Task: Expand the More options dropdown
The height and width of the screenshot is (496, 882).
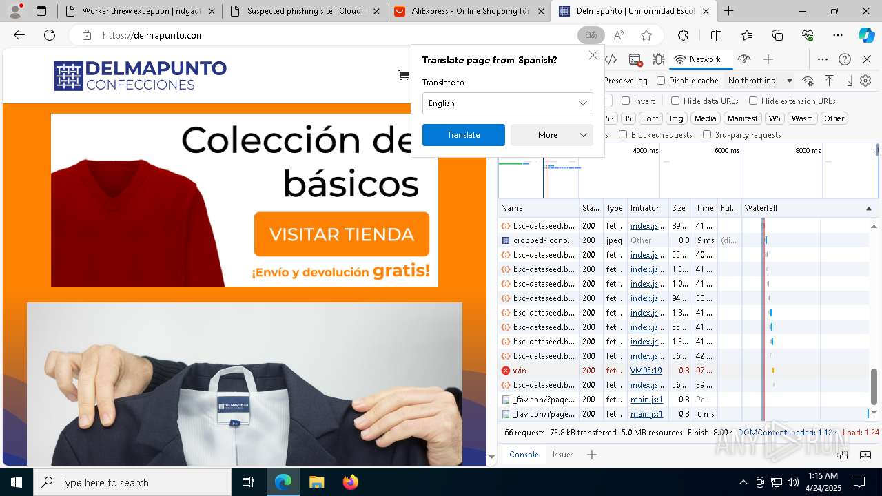Action: coord(552,135)
